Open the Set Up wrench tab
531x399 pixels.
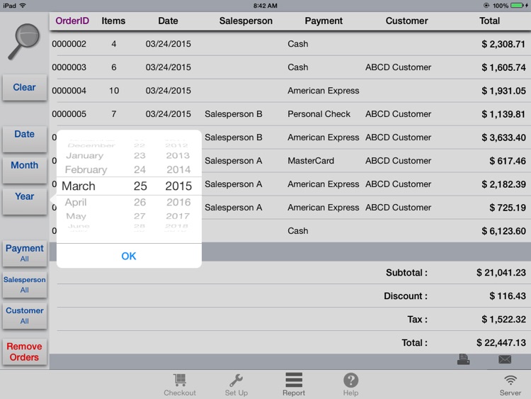pyautogui.click(x=236, y=385)
